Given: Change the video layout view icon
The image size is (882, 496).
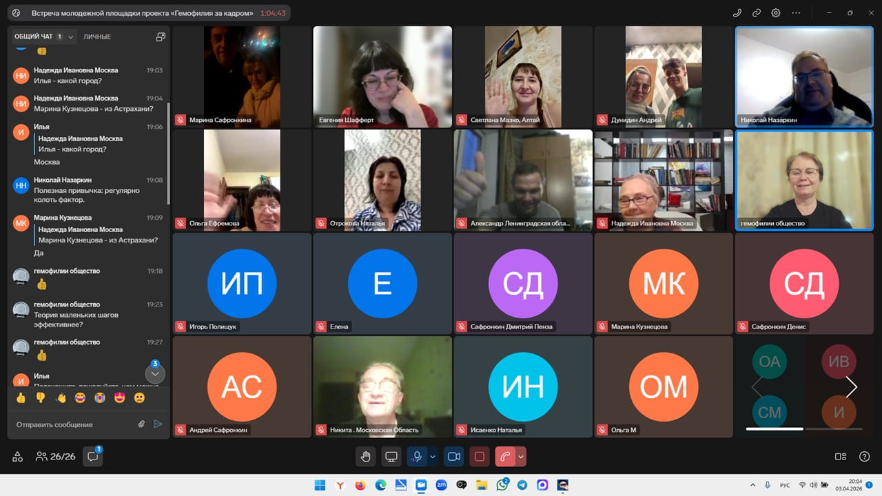Looking at the screenshot, I should pyautogui.click(x=840, y=456).
